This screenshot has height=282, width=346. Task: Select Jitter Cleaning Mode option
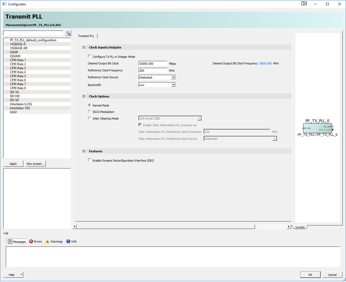90,118
